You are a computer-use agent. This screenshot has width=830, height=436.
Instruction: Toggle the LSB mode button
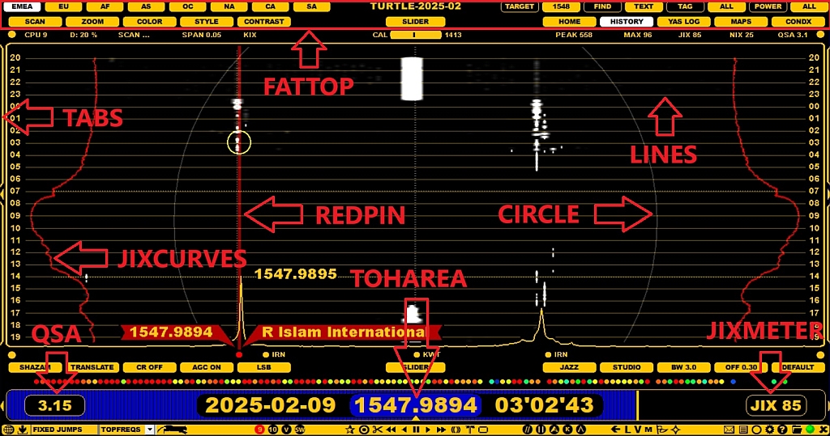pyautogui.click(x=263, y=367)
